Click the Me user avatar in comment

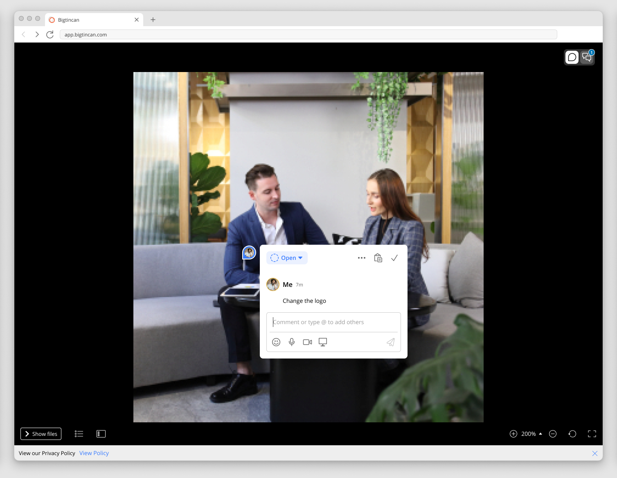pos(273,284)
